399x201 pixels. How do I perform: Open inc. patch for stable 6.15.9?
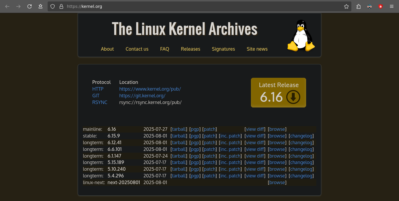coord(230,136)
